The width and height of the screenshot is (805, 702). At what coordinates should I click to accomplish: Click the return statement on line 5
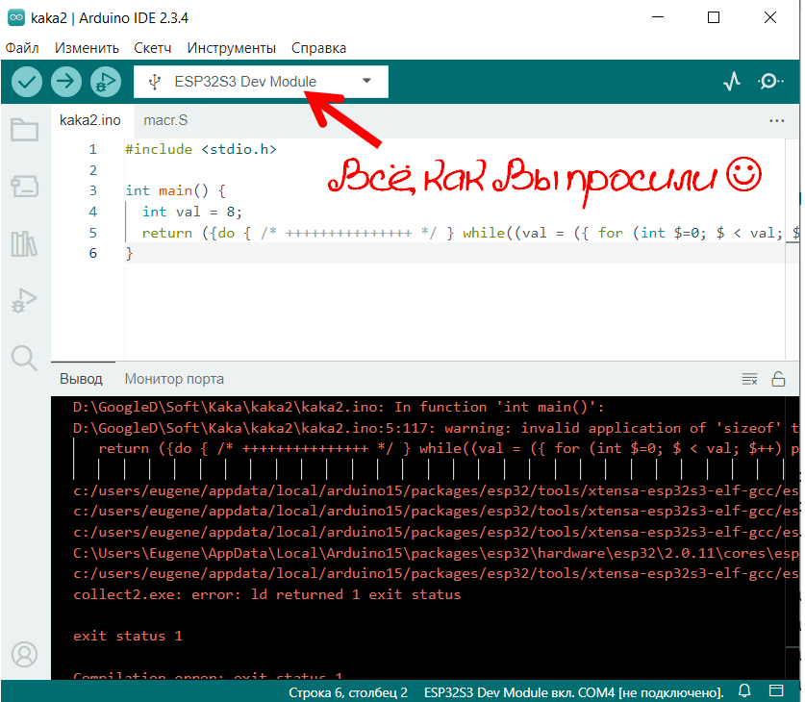pos(469,233)
